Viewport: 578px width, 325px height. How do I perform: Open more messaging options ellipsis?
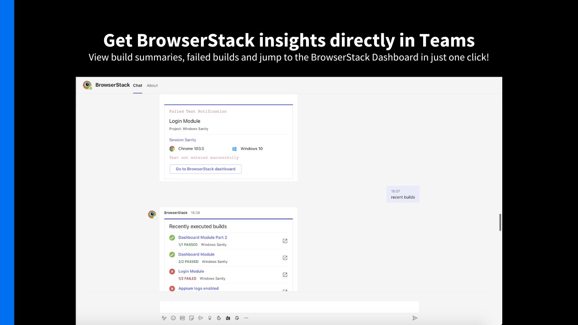pyautogui.click(x=246, y=318)
